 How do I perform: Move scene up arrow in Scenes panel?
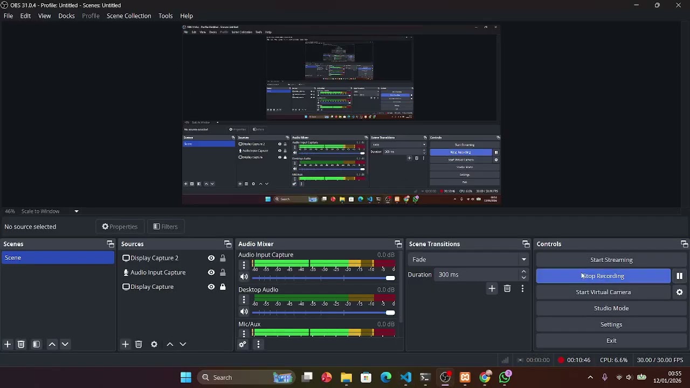pos(52,344)
